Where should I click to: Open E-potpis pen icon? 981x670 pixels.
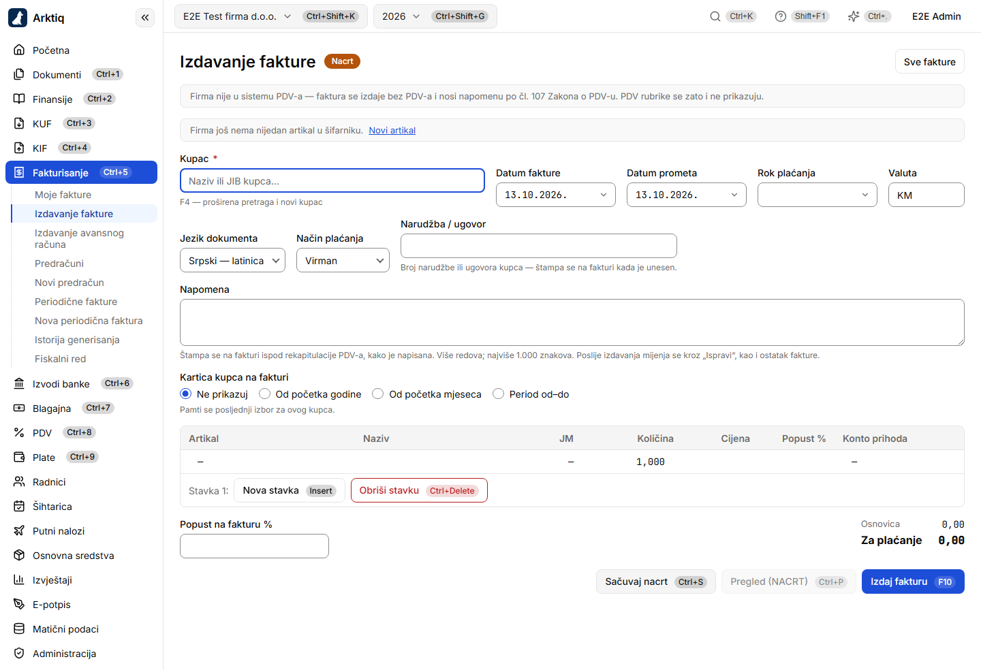pyautogui.click(x=19, y=604)
